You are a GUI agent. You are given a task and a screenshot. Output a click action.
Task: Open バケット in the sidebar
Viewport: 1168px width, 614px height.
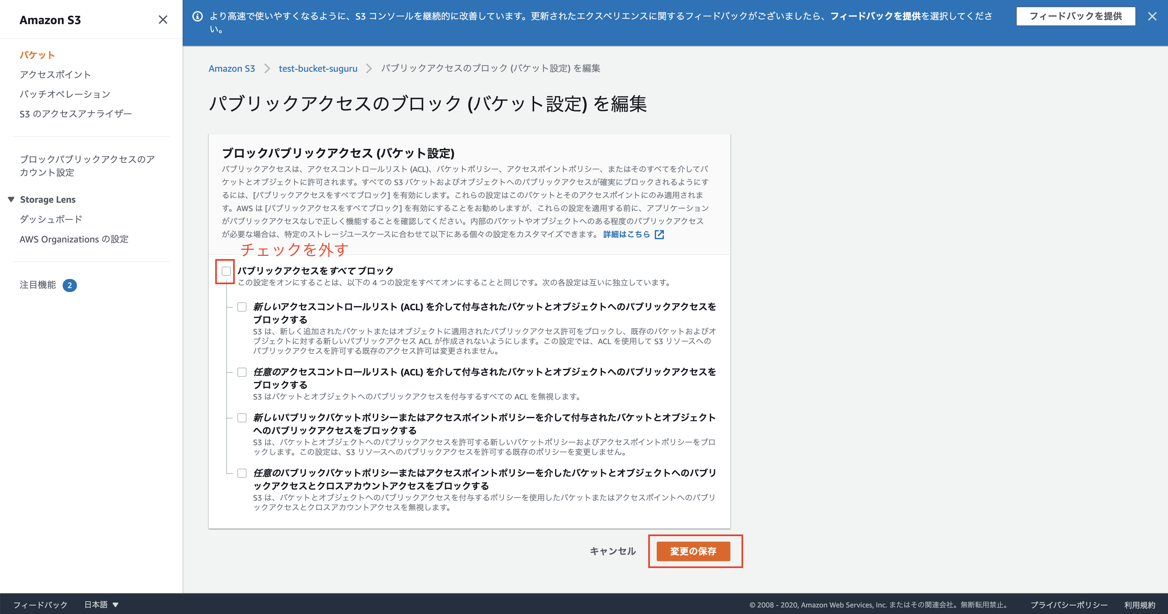click(x=37, y=55)
